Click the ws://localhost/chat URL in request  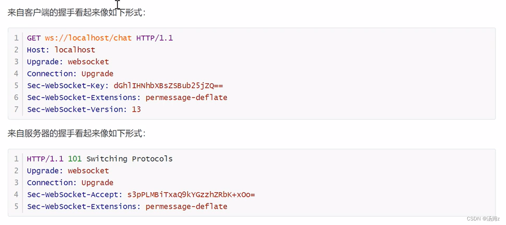point(88,38)
